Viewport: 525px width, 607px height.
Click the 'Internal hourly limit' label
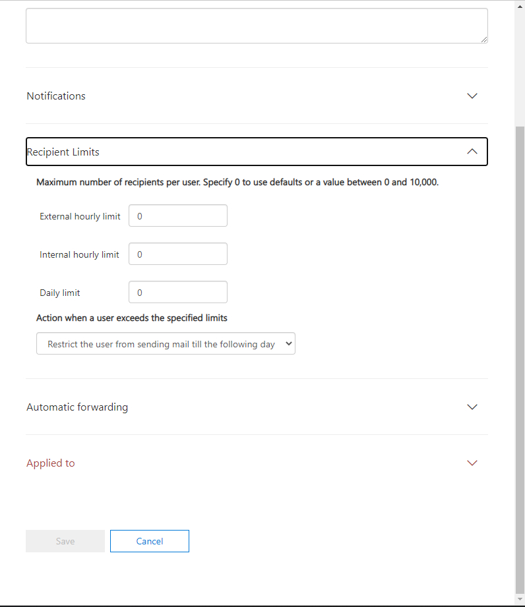click(x=79, y=254)
